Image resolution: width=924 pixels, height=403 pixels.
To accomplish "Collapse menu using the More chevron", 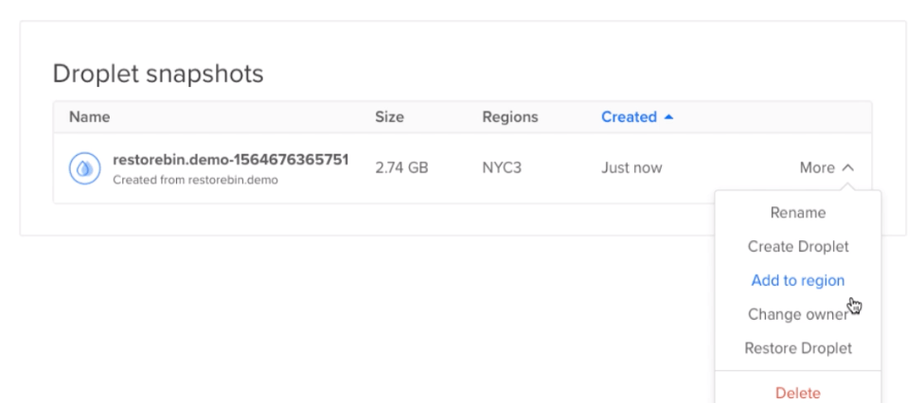I will pos(848,168).
